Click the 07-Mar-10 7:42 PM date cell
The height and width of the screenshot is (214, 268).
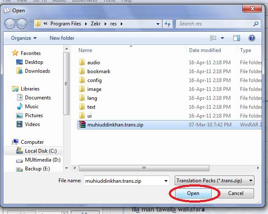pyautogui.click(x=210, y=125)
